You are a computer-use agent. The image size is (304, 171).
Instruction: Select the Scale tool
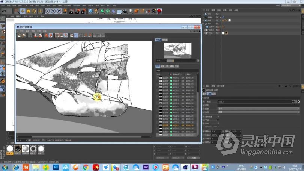click(28, 11)
